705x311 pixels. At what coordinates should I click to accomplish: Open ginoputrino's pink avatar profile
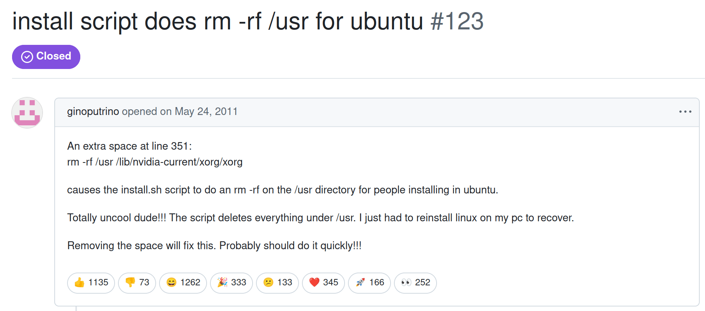pyautogui.click(x=27, y=113)
